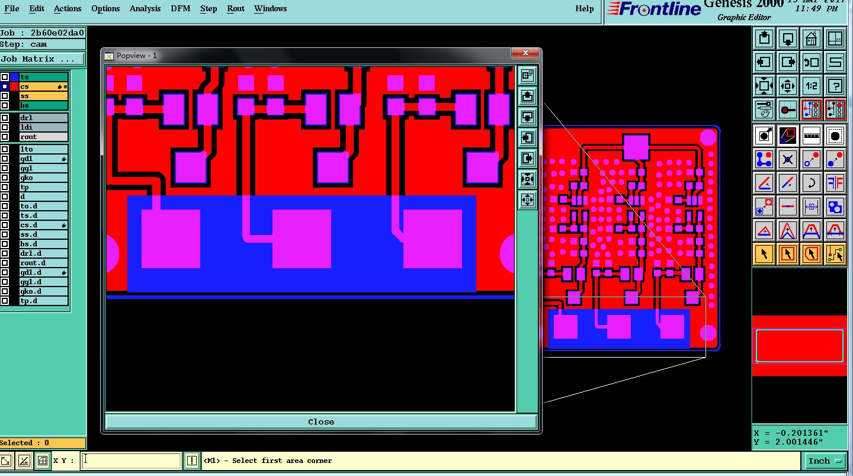Click the Popview pan left icon
Image resolution: width=853 pixels, height=476 pixels.
tap(527, 137)
